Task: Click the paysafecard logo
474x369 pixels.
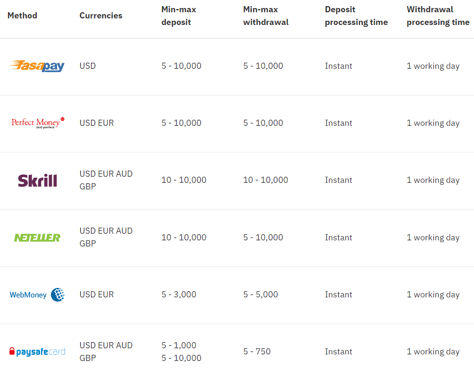Action: pos(37,352)
